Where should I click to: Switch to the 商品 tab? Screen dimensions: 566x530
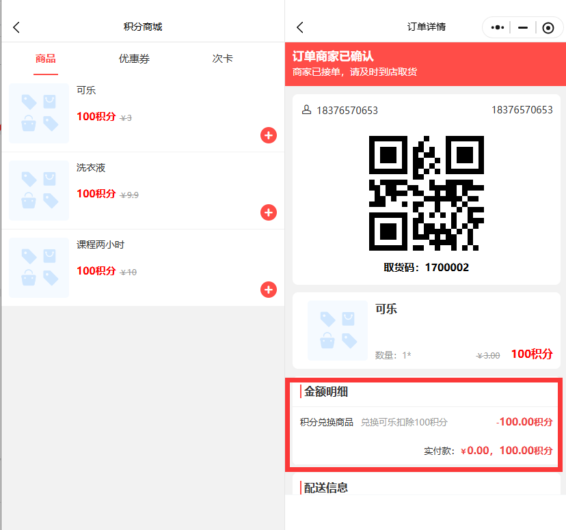[46, 59]
